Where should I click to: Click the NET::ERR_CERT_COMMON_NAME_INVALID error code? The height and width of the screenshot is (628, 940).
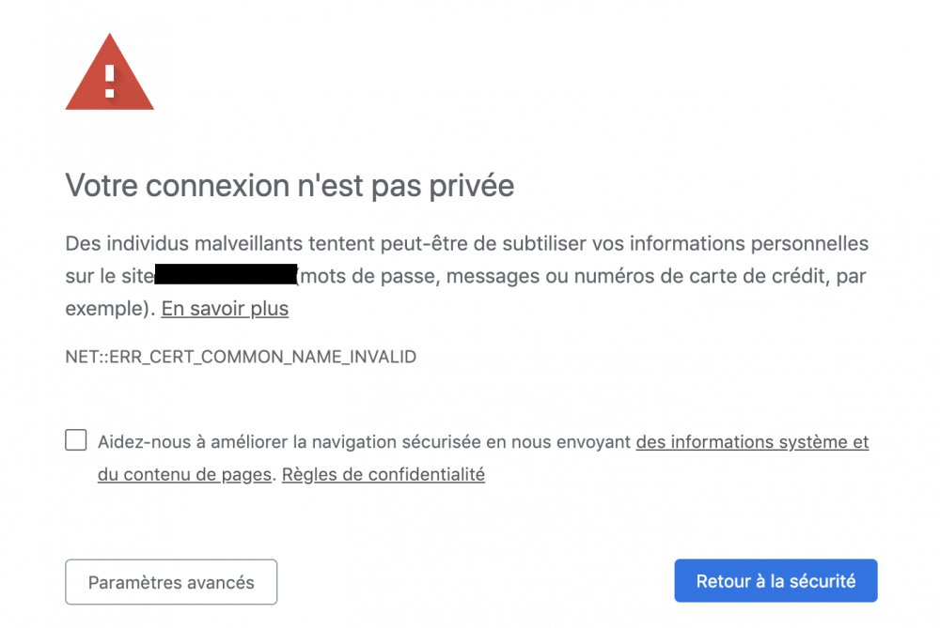241,357
